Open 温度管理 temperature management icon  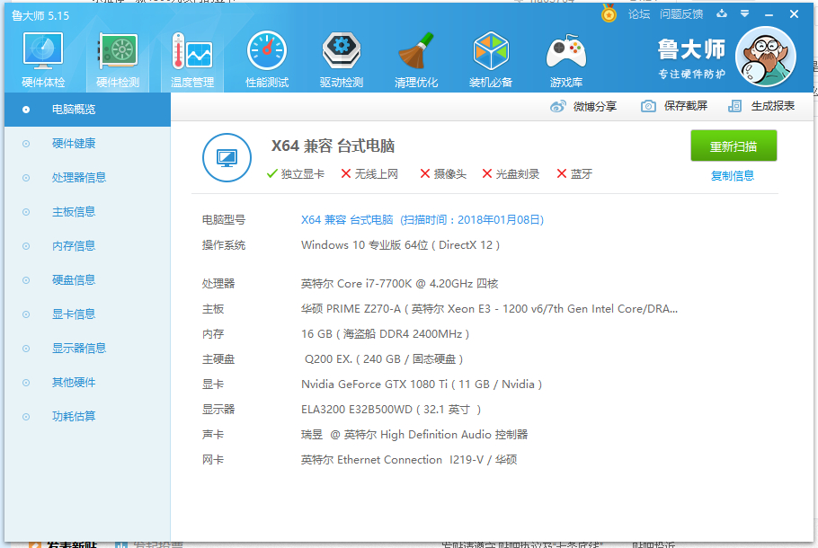(x=192, y=59)
